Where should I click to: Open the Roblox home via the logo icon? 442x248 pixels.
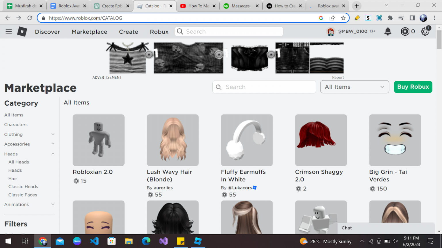click(22, 31)
